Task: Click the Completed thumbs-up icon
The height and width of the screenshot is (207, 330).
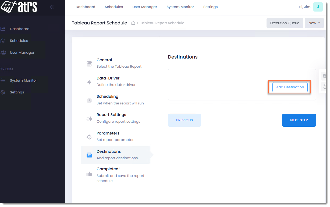Action: 89,174
